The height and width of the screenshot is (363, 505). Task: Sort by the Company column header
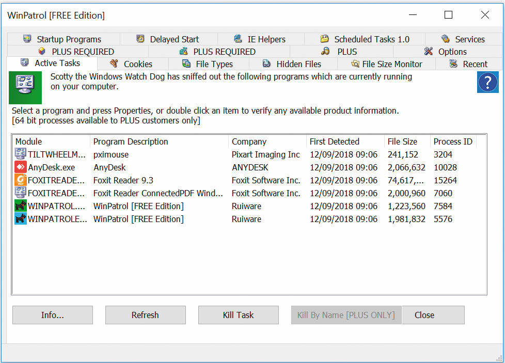point(267,141)
